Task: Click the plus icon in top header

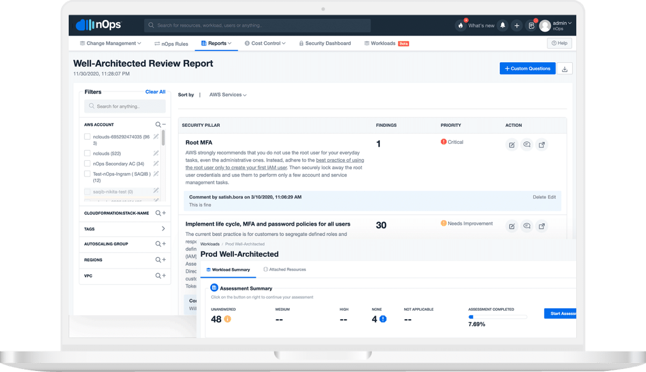Action: 517,25
